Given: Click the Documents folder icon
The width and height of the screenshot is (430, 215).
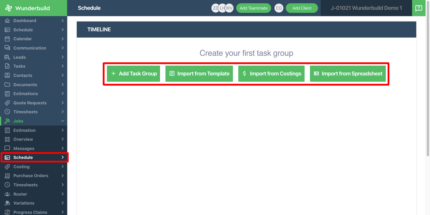Looking at the screenshot, I should pos(7,85).
